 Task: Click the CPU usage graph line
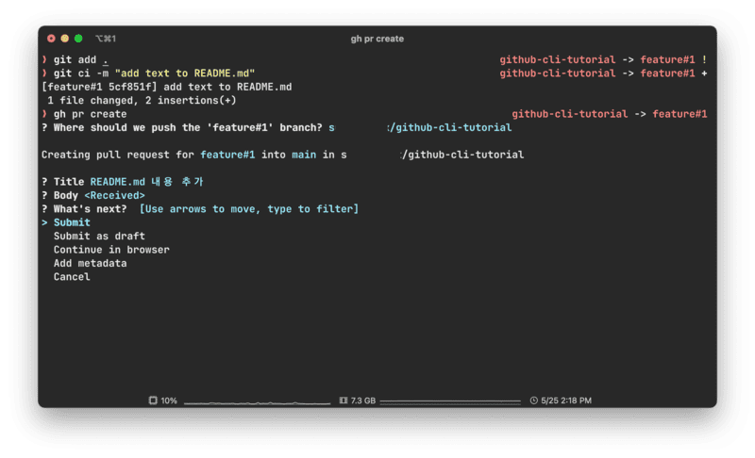click(255, 401)
